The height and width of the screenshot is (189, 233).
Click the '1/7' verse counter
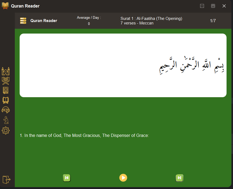pyautogui.click(x=213, y=21)
